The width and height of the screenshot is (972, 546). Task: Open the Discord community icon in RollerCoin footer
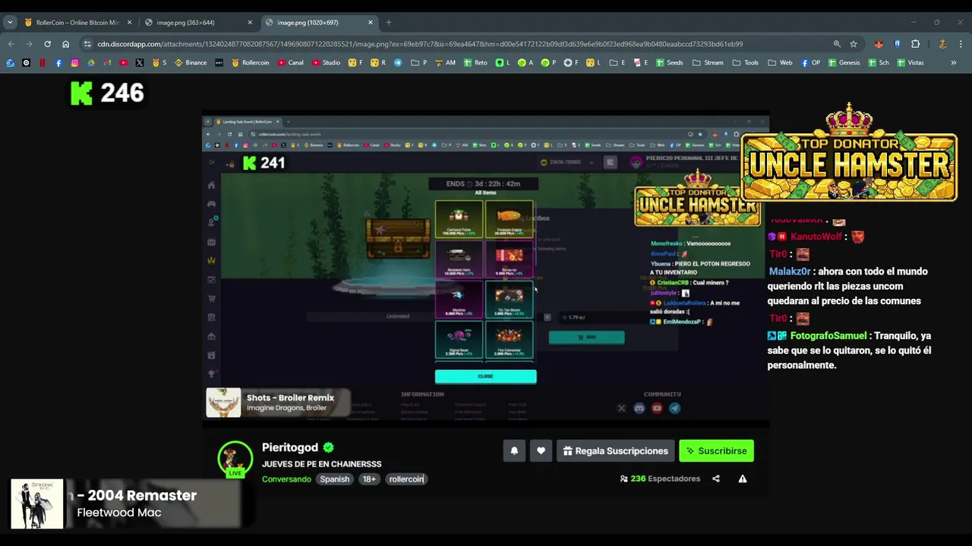[x=639, y=408]
